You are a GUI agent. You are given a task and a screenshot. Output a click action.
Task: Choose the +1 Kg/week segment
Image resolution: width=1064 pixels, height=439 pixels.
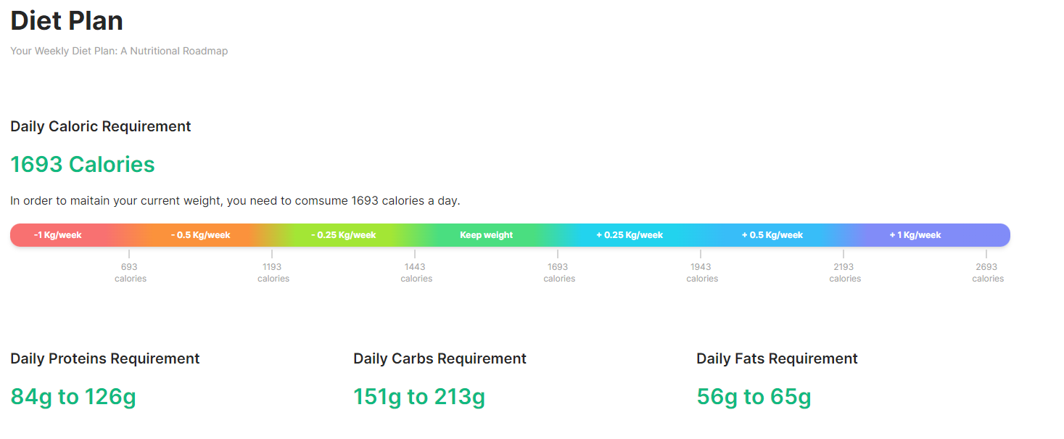915,235
